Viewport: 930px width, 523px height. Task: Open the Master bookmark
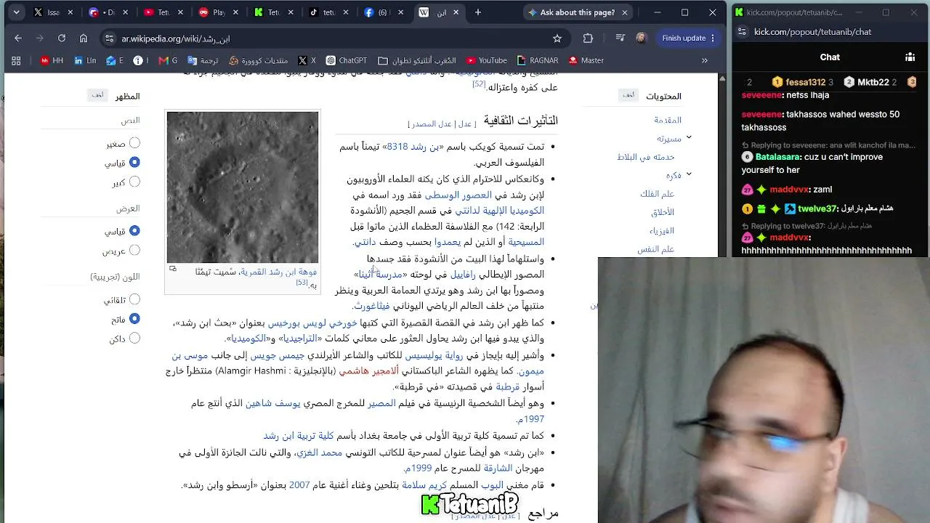pos(586,60)
